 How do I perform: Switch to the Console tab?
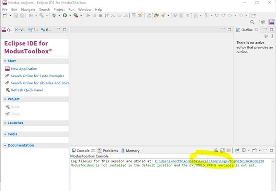pyautogui.click(x=83, y=151)
